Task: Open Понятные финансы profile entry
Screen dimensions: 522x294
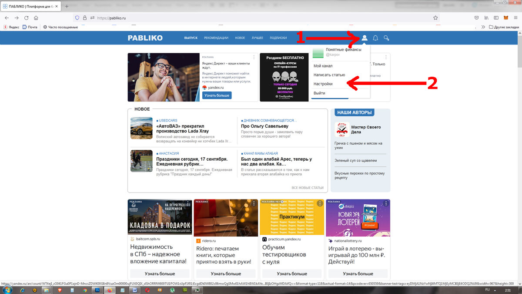Action: [341, 52]
